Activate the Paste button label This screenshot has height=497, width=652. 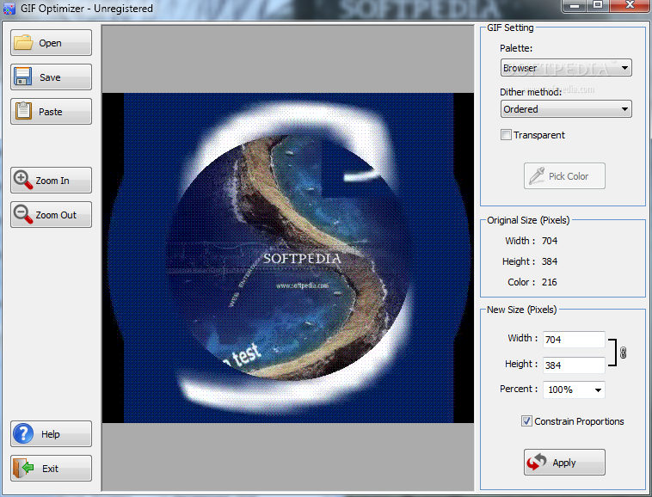[x=50, y=112]
